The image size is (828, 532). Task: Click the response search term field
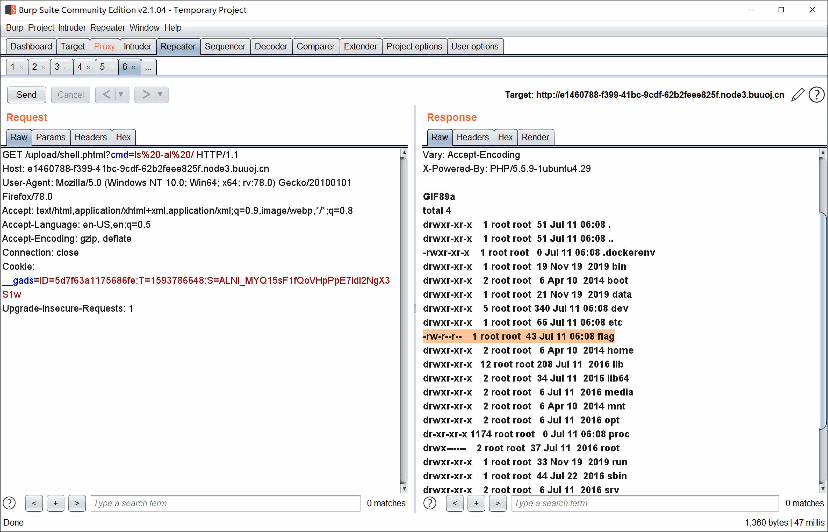click(x=645, y=503)
